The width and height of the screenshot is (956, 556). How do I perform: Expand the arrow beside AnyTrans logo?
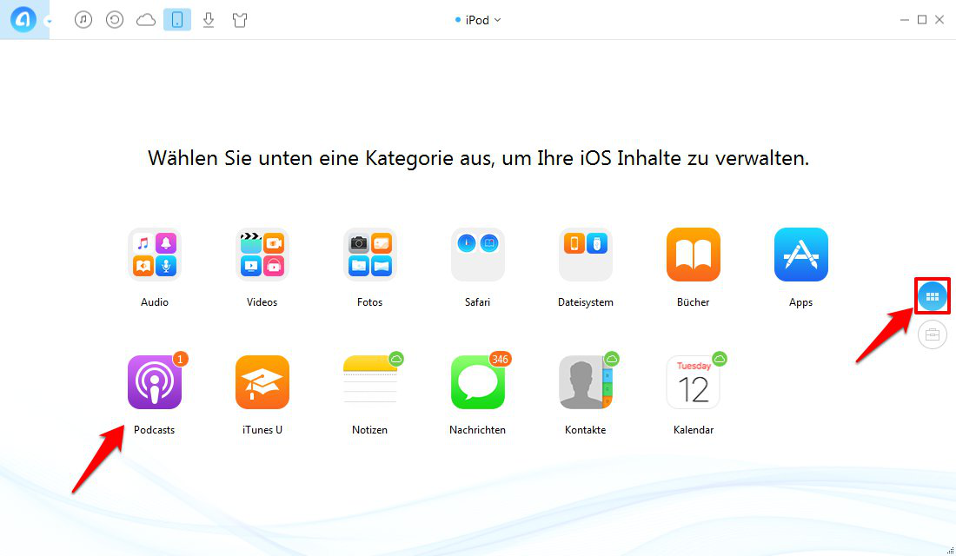click(49, 22)
